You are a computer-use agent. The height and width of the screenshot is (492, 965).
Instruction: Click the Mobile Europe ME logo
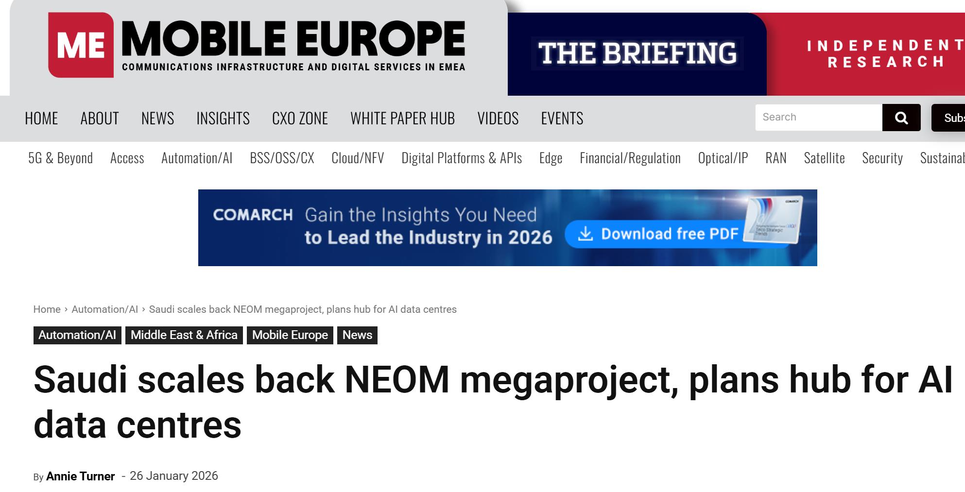pos(81,45)
